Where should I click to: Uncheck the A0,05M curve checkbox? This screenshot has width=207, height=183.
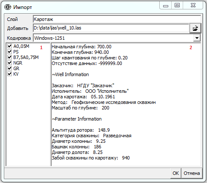(9, 46)
